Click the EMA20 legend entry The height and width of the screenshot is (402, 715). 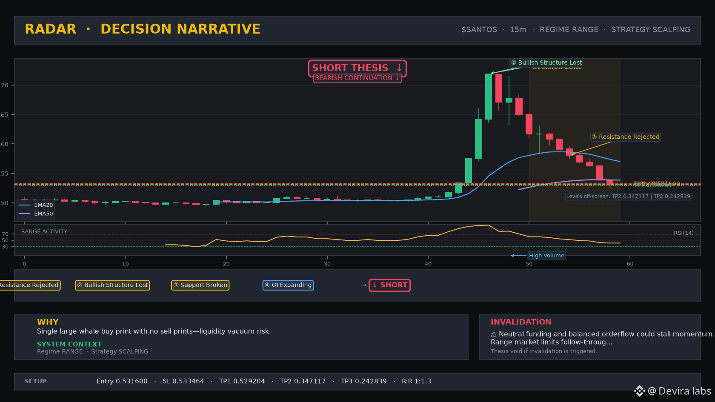[36, 205]
